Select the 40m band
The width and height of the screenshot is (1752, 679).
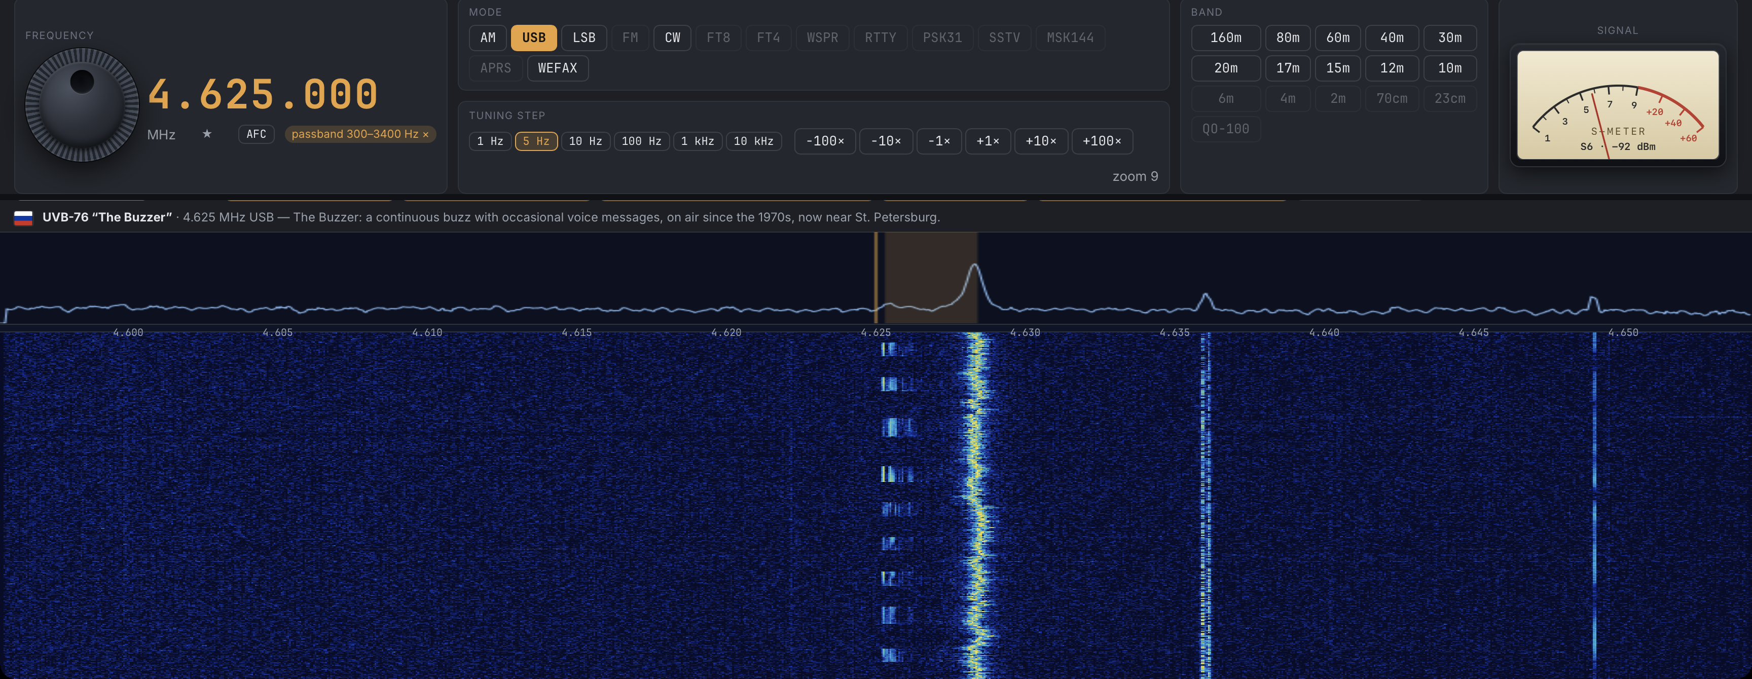[x=1392, y=37]
